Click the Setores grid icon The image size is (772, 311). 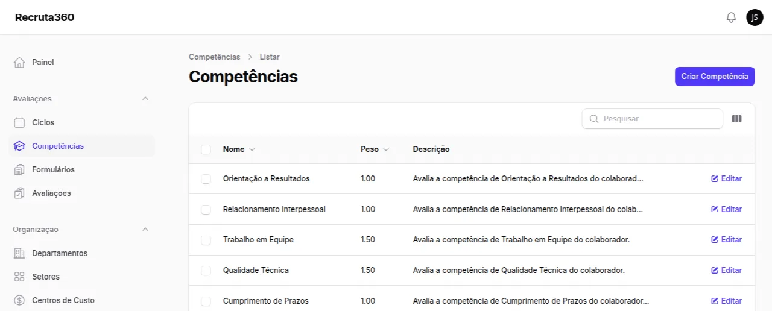point(19,277)
